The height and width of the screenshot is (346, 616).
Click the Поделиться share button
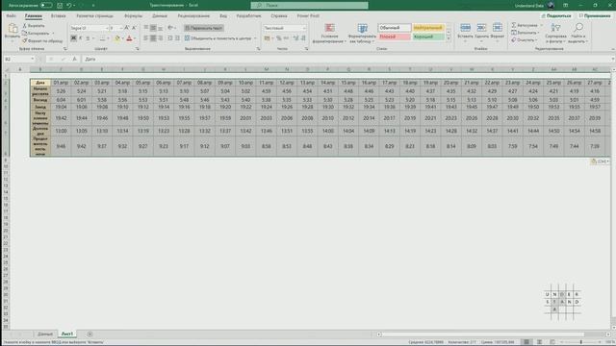[x=556, y=16]
